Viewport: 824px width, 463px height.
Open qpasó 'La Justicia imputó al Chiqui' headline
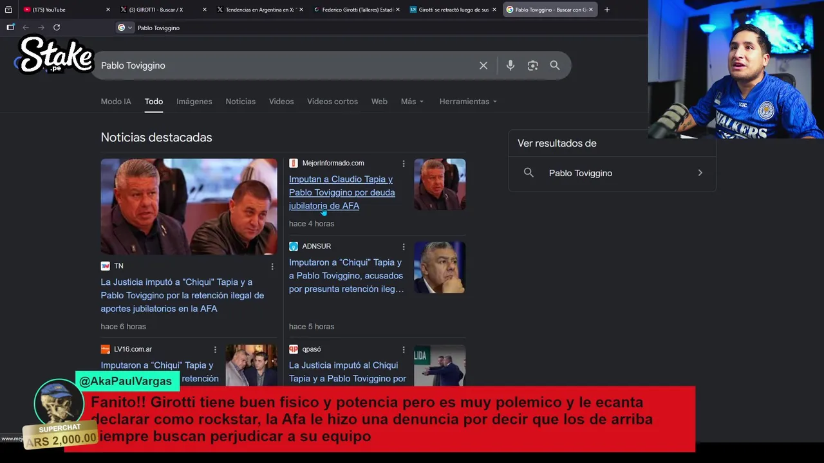pos(348,372)
